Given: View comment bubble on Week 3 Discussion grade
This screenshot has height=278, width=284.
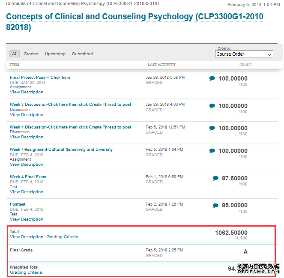Looking at the screenshot, I should tap(212, 106).
